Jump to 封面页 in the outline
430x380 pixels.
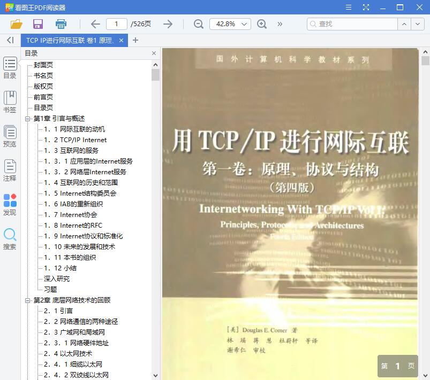[43, 65]
